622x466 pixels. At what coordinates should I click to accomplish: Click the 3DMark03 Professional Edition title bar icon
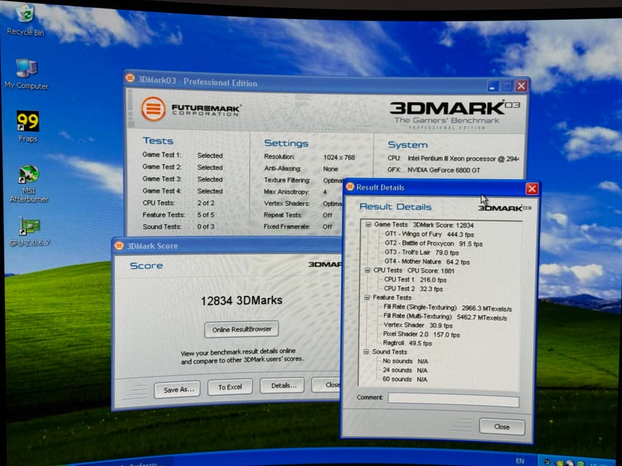pos(130,78)
